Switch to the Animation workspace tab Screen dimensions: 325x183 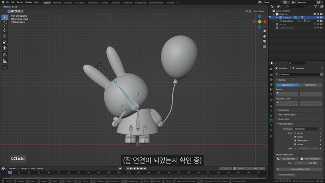pos(116,3)
